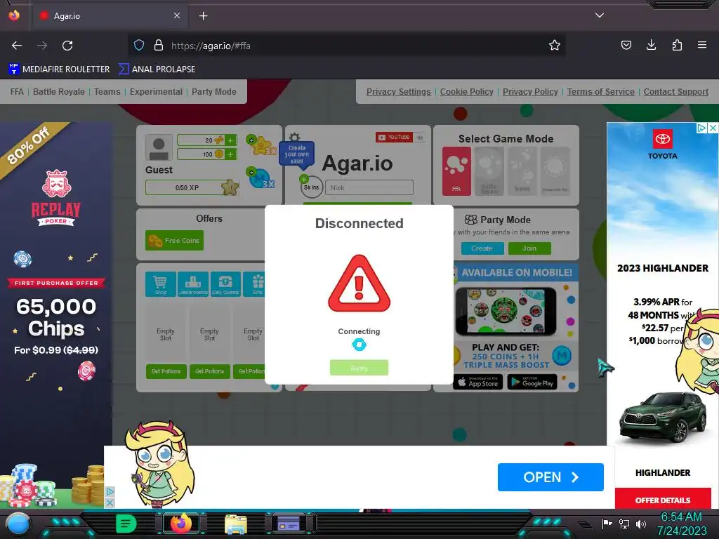Open the game settings gear
The height and width of the screenshot is (539, 719).
(x=294, y=137)
